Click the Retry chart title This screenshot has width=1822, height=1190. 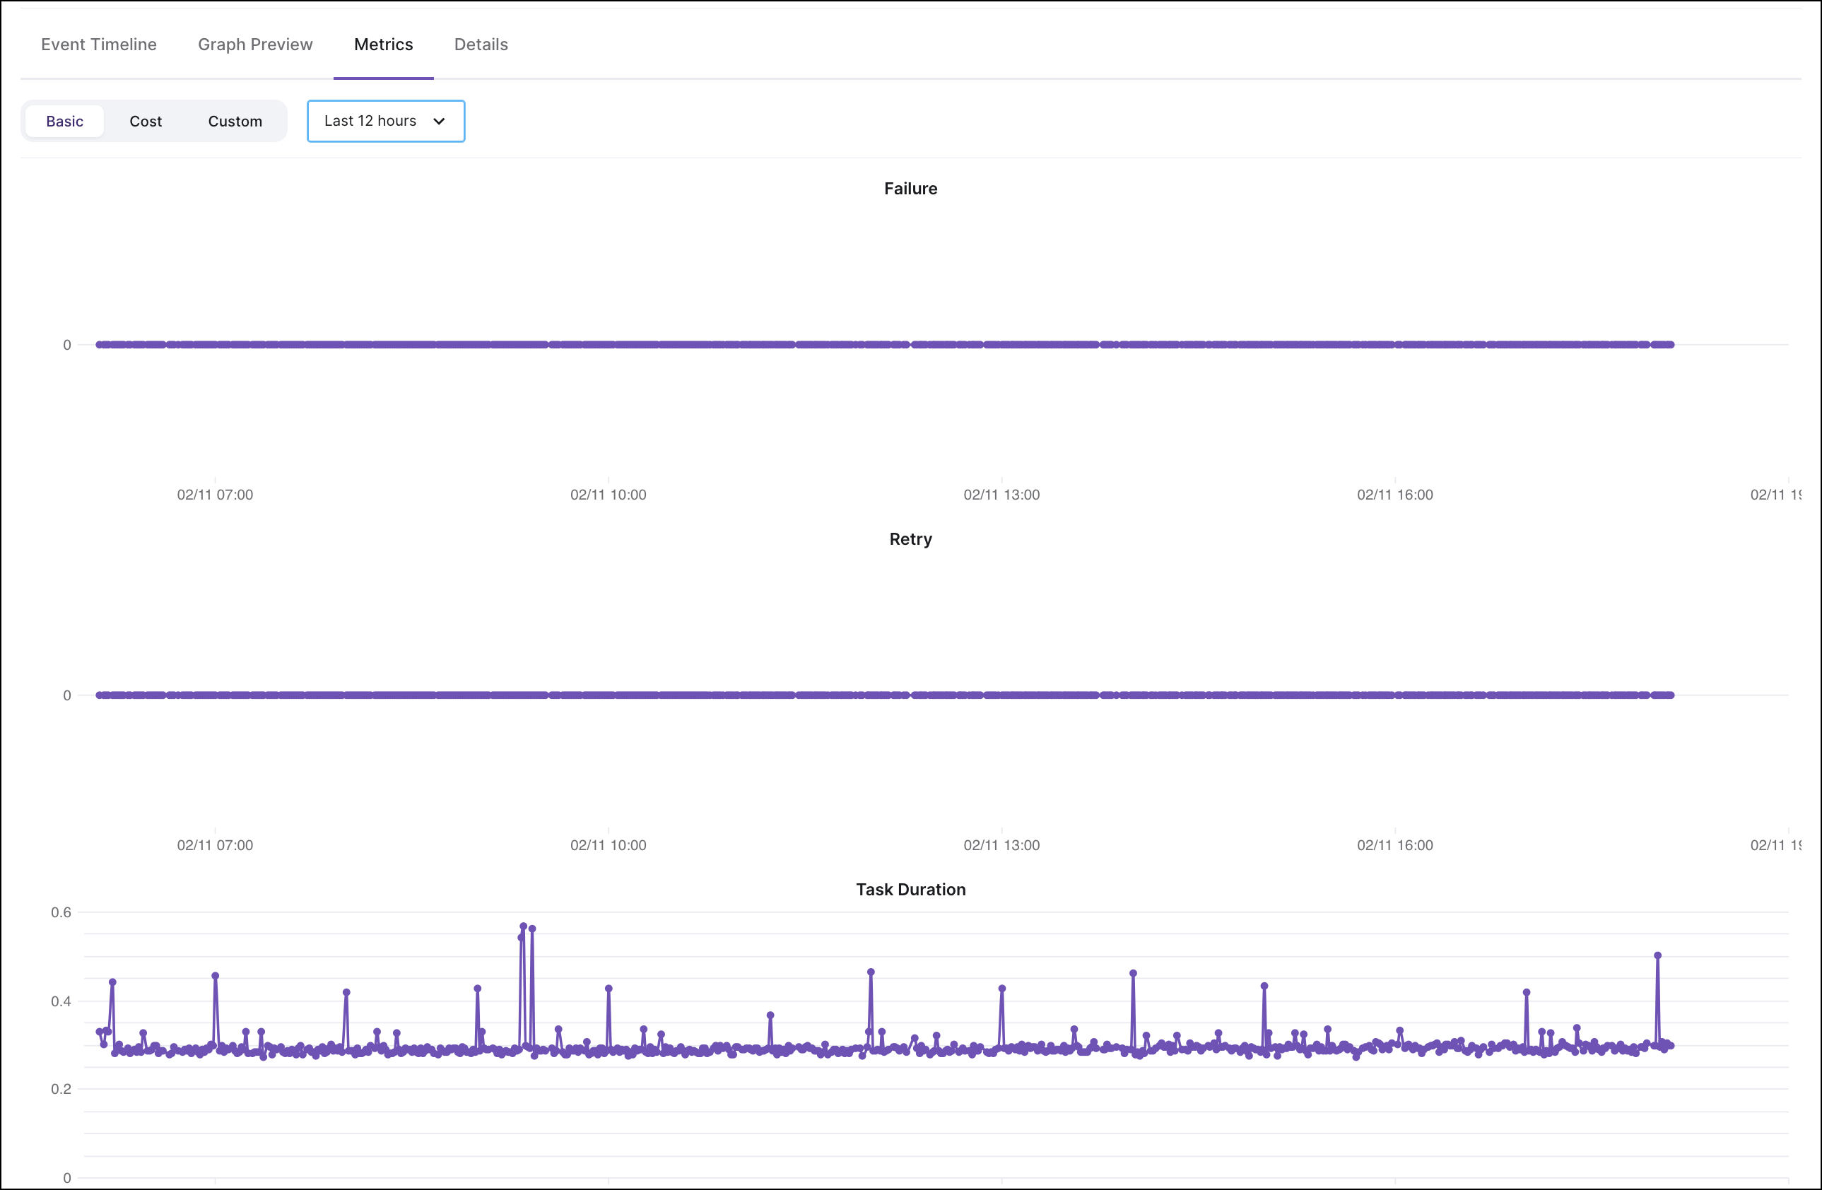pyautogui.click(x=910, y=538)
